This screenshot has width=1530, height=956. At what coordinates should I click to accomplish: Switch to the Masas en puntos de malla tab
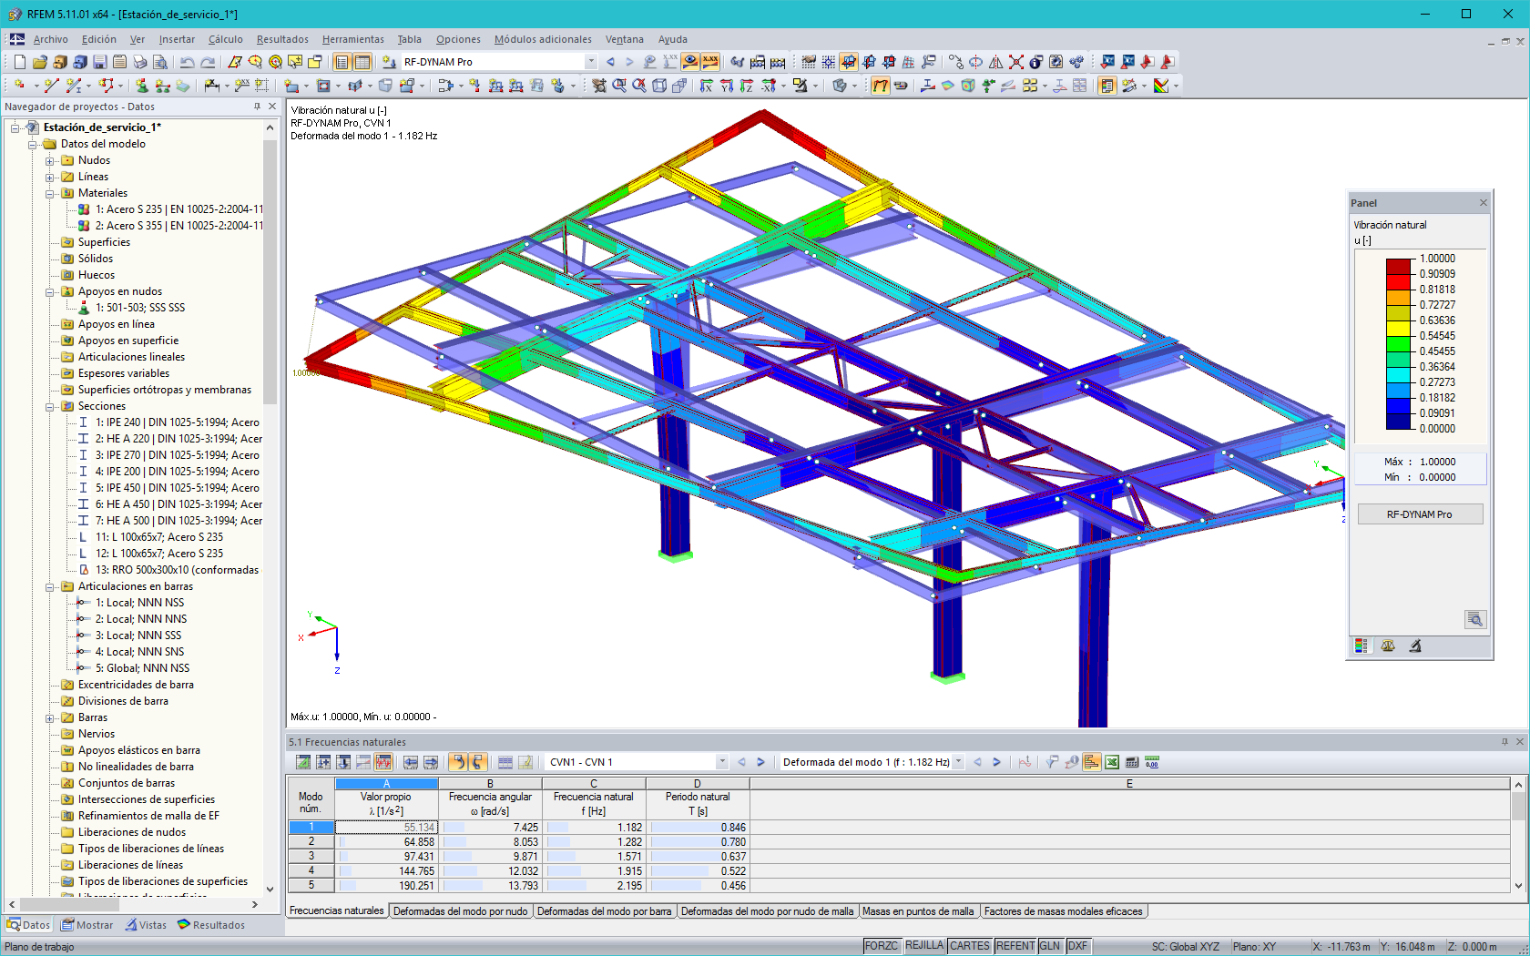[920, 911]
